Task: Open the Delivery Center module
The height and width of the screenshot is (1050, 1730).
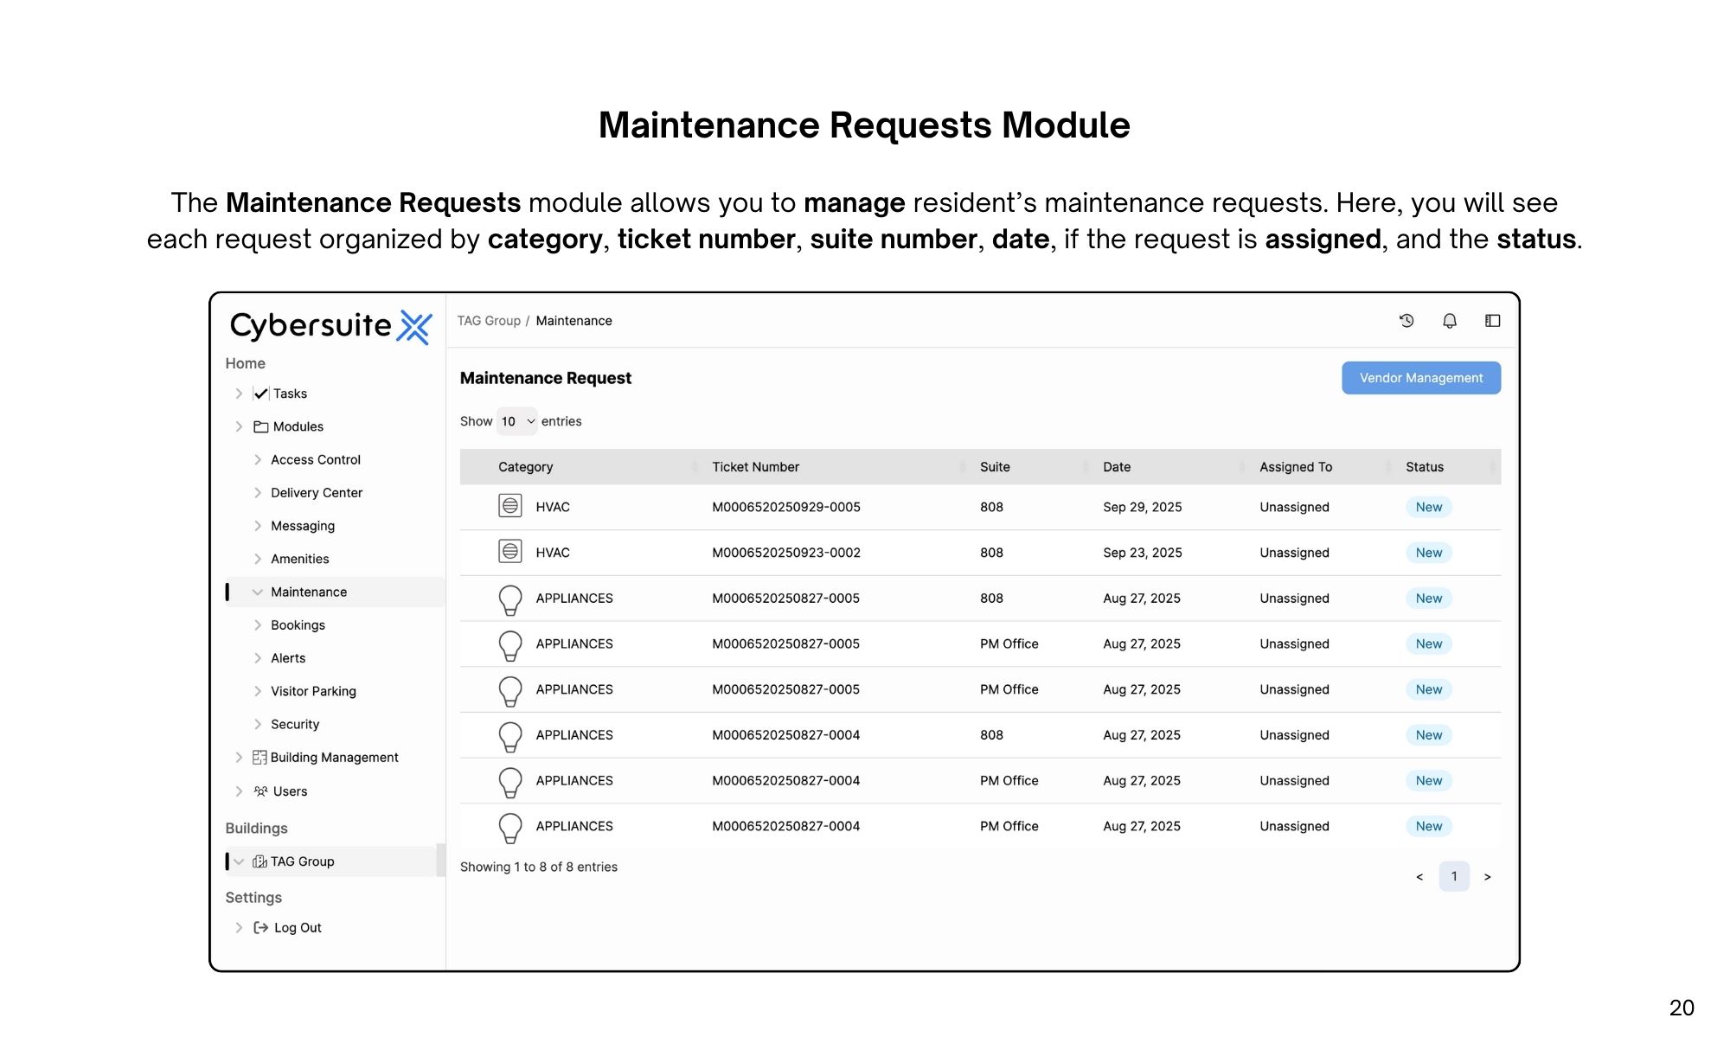Action: (x=316, y=493)
